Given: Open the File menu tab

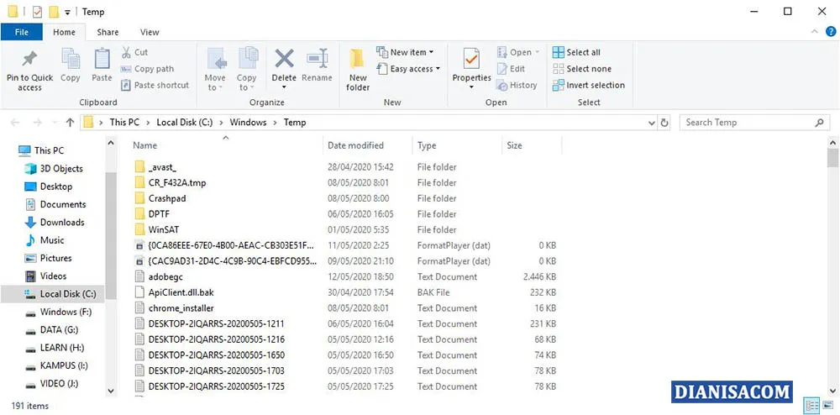Looking at the screenshot, I should point(22,32).
